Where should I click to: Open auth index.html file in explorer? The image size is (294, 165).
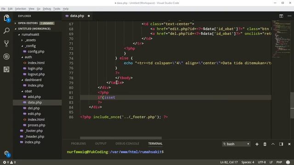(36, 63)
